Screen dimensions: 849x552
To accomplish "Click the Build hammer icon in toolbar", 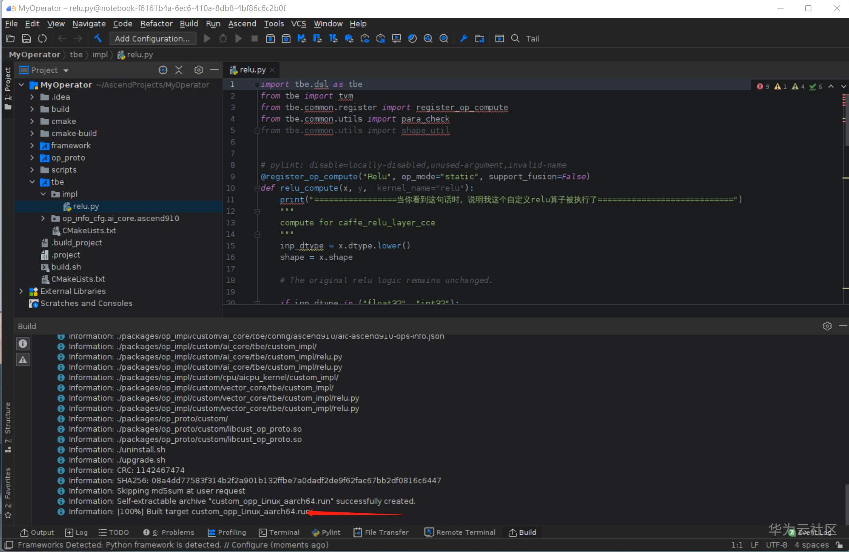I will [x=98, y=38].
